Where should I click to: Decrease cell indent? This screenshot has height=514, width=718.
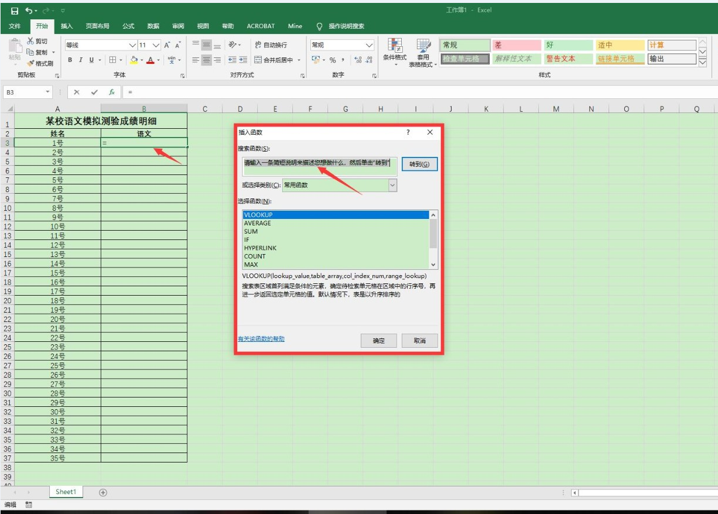(233, 60)
